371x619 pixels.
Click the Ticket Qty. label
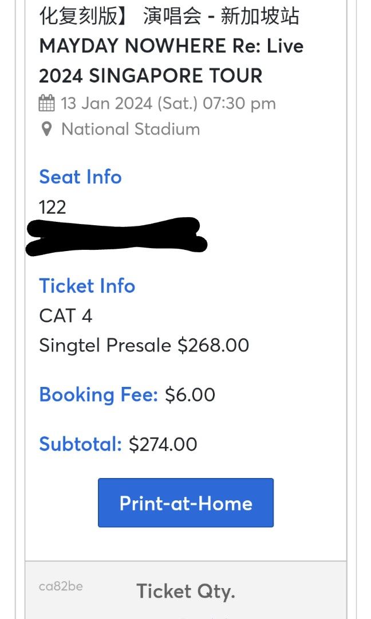coord(185,591)
